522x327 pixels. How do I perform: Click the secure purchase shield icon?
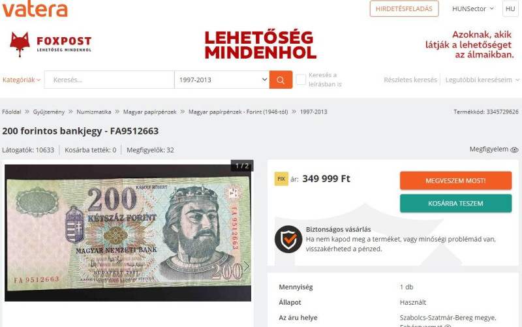coord(288,239)
